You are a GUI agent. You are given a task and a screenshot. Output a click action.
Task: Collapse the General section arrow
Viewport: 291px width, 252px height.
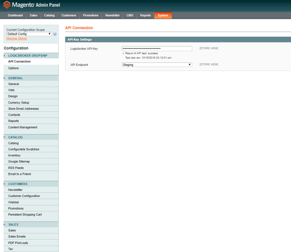tap(5, 78)
